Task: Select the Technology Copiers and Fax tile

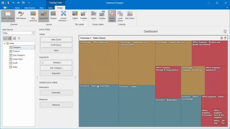Action: [173, 53]
